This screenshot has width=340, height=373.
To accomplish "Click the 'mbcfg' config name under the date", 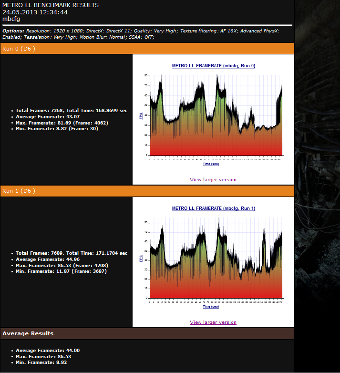I will click(x=11, y=19).
